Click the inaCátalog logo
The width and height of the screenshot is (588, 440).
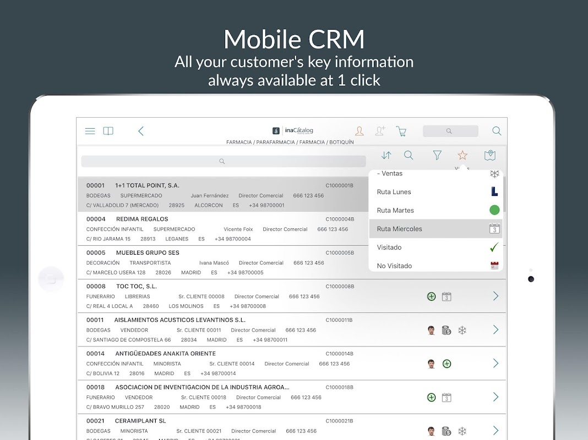click(293, 131)
